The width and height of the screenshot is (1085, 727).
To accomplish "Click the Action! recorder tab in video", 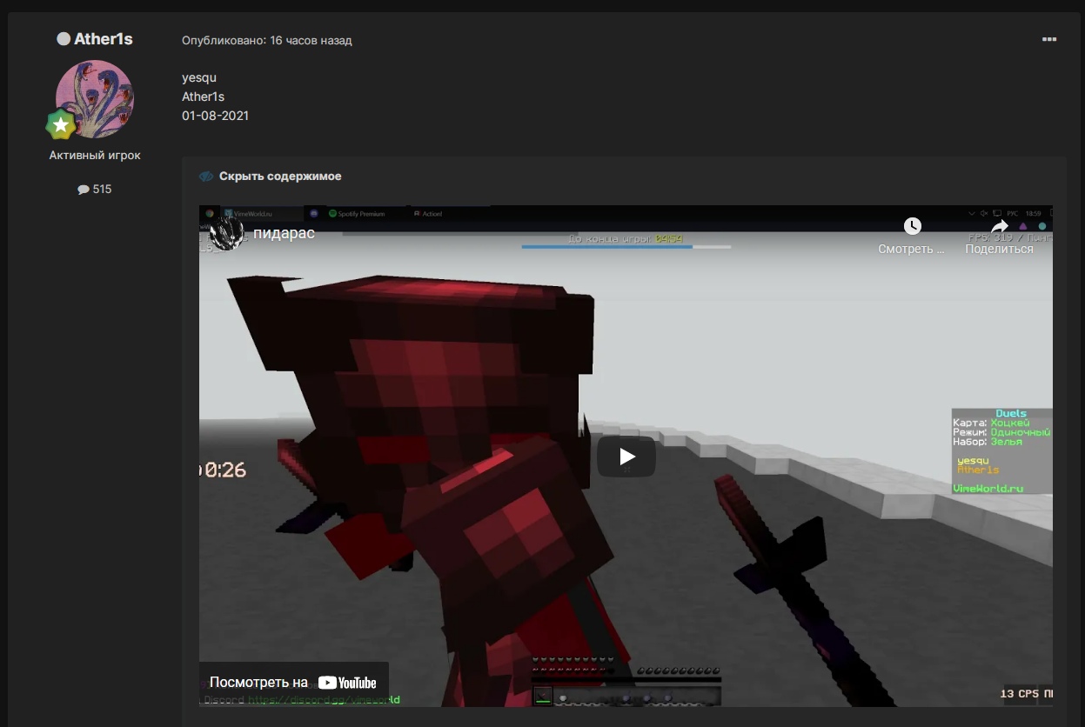I will pos(432,213).
